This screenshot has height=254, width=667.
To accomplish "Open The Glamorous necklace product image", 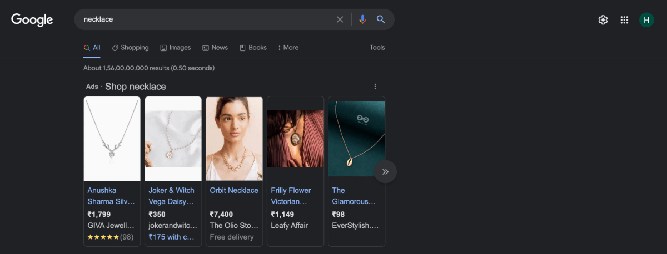I will point(357,139).
